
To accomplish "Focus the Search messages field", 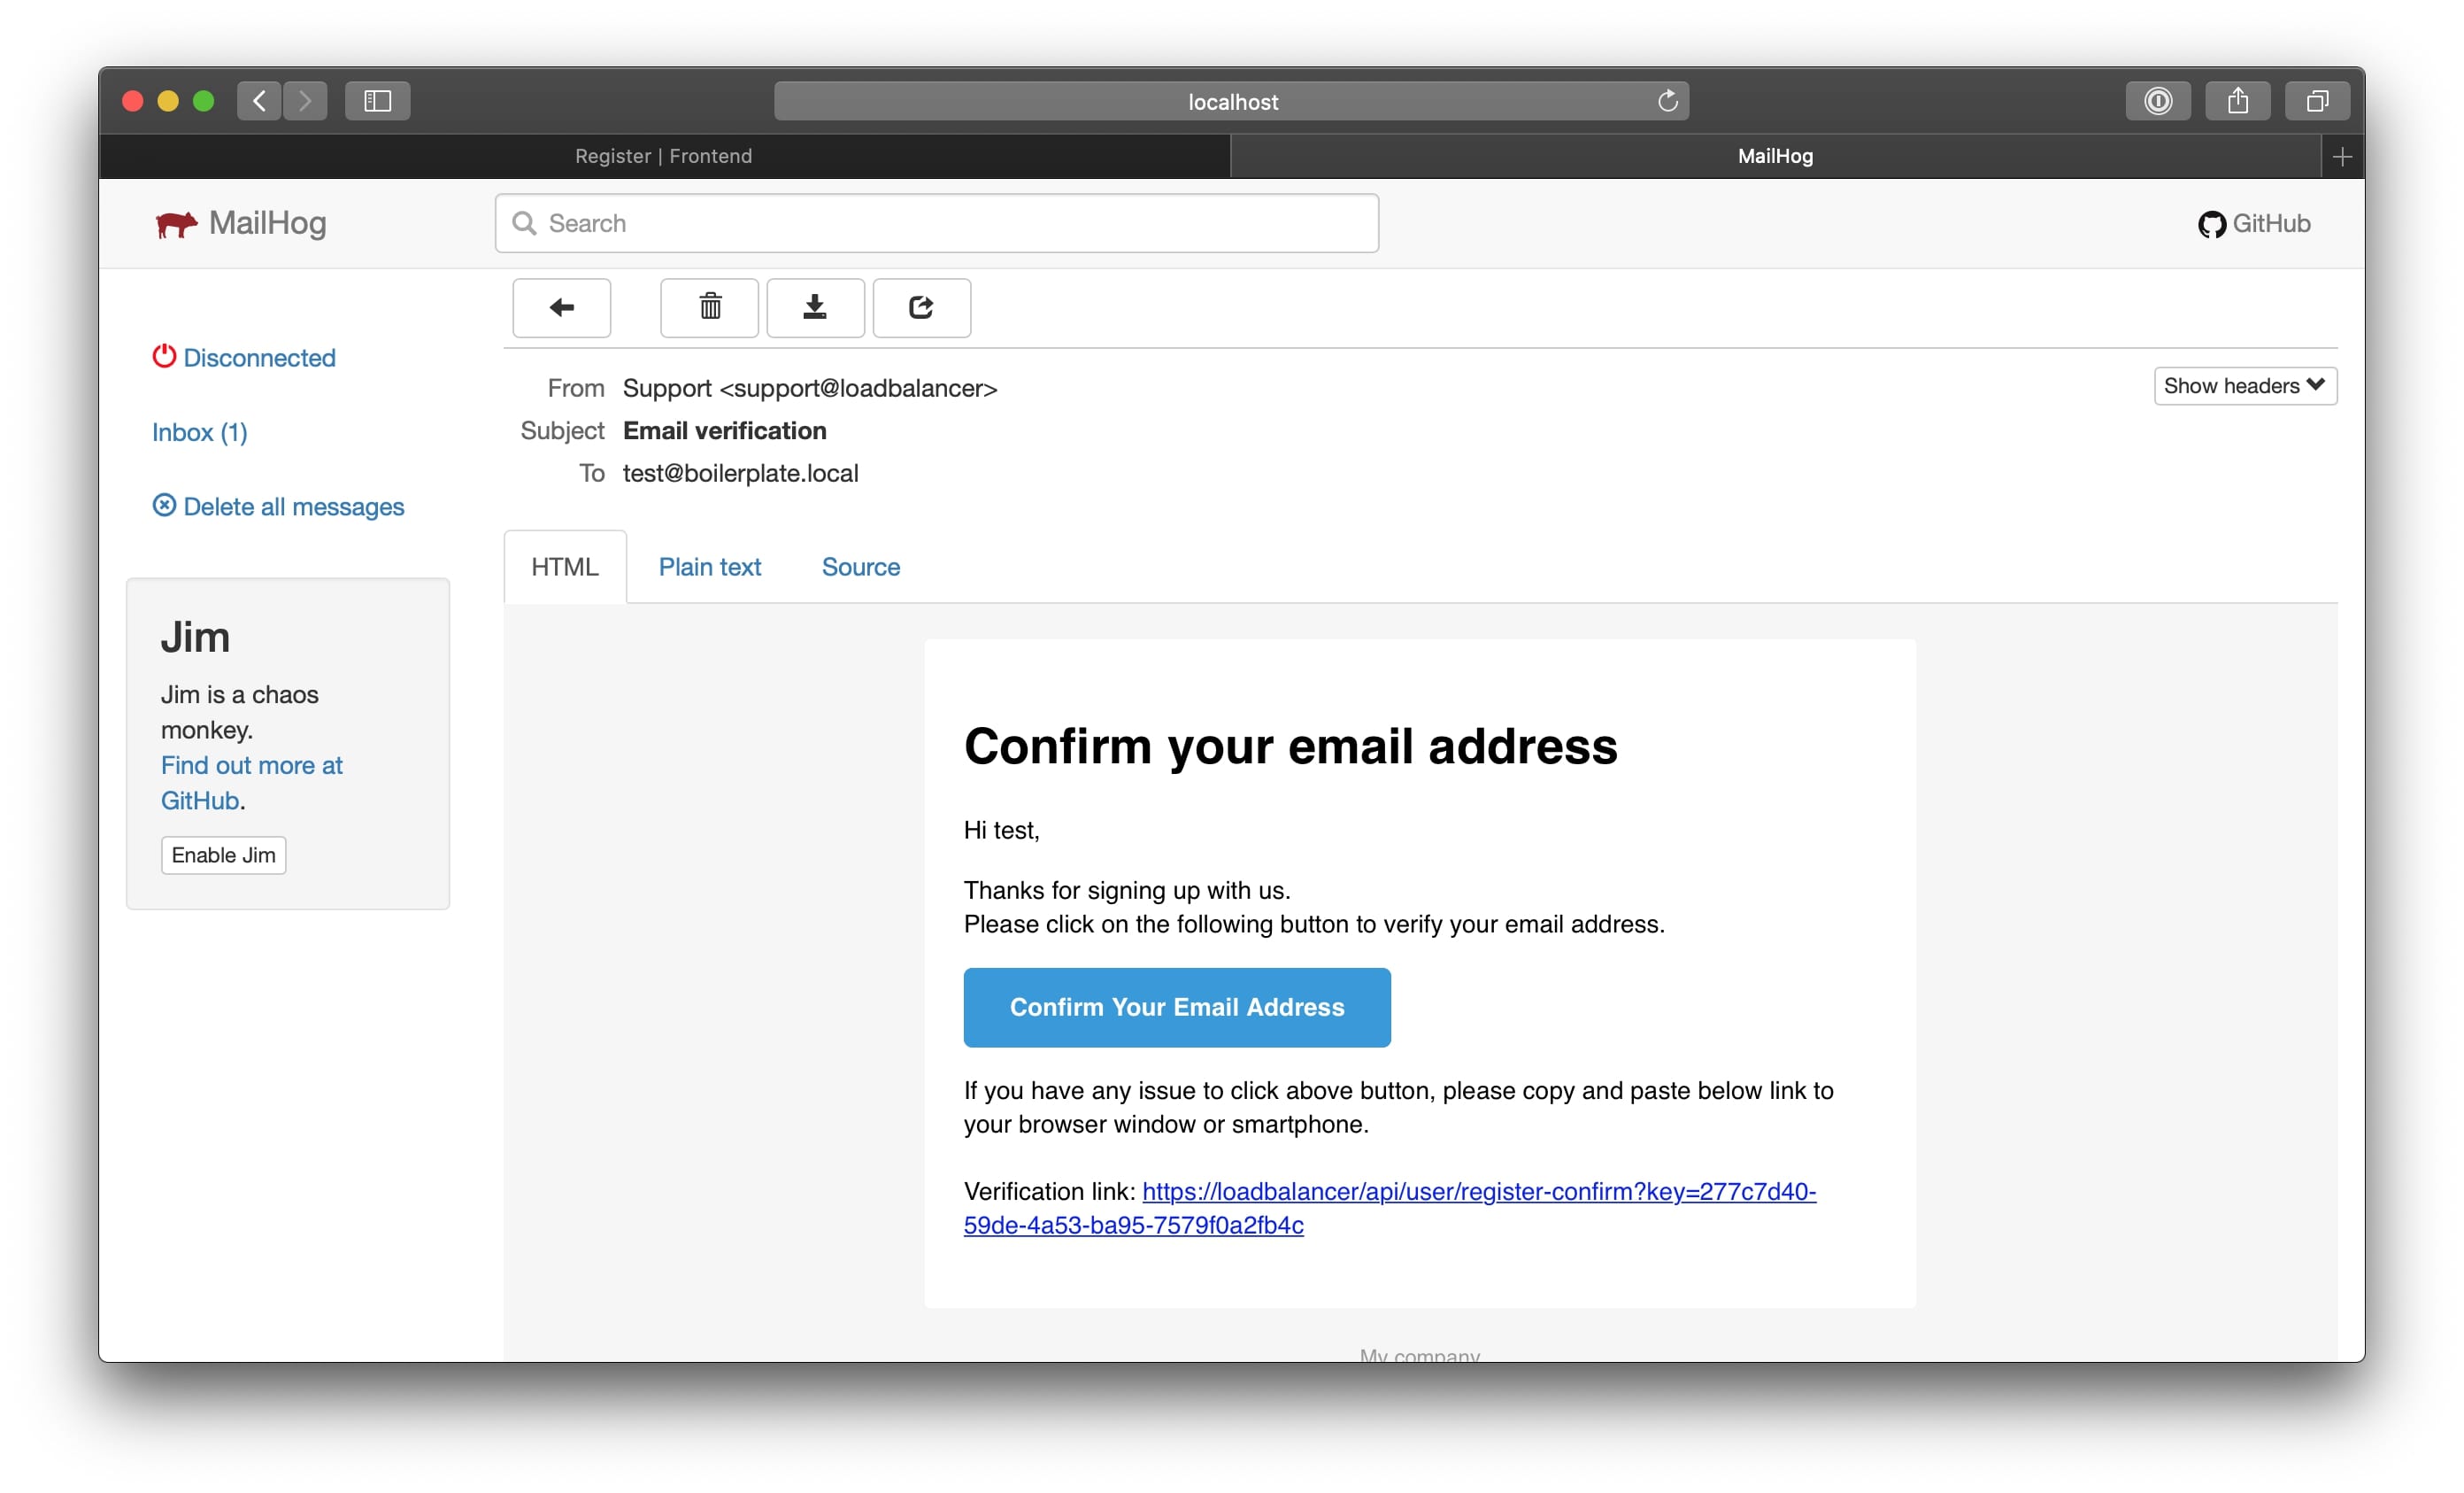I will tap(936, 223).
